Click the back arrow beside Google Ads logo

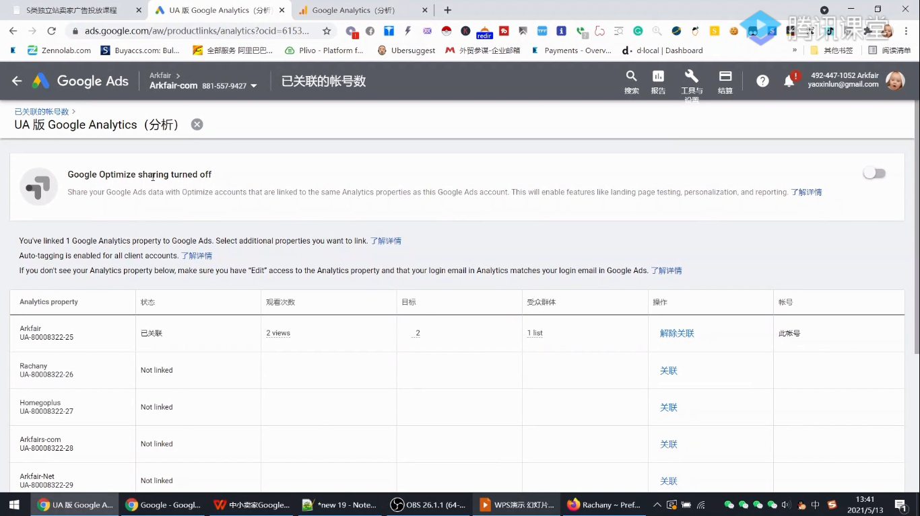[17, 81]
